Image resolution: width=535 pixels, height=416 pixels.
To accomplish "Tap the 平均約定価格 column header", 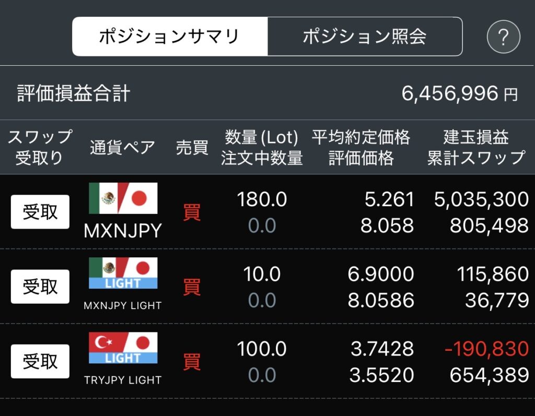I will pyautogui.click(x=361, y=138).
